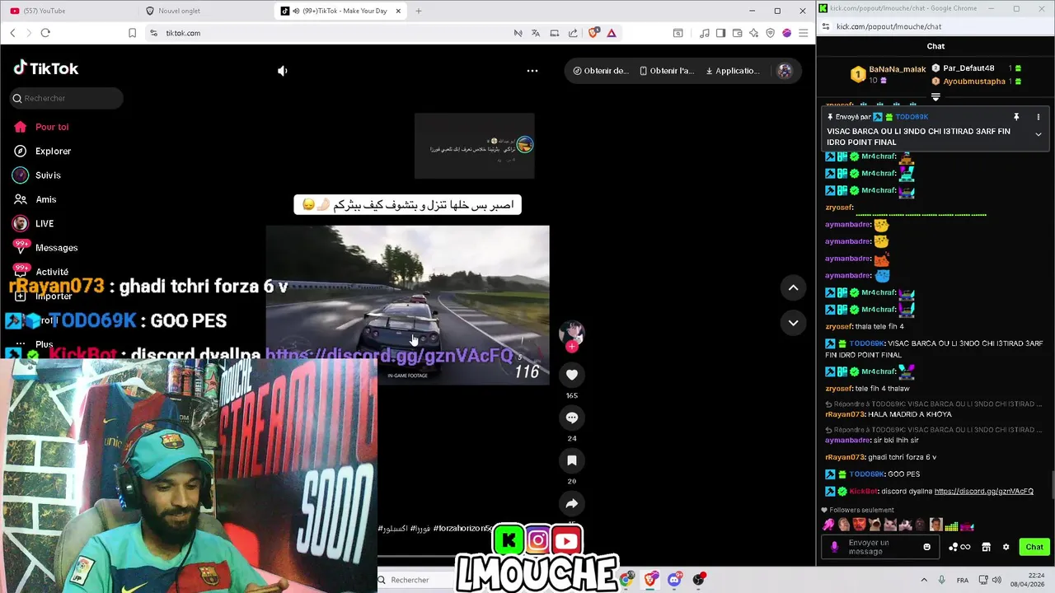Screen dimensions: 1055x593
Task: Click the FRA language indicator
Action: 963,580
